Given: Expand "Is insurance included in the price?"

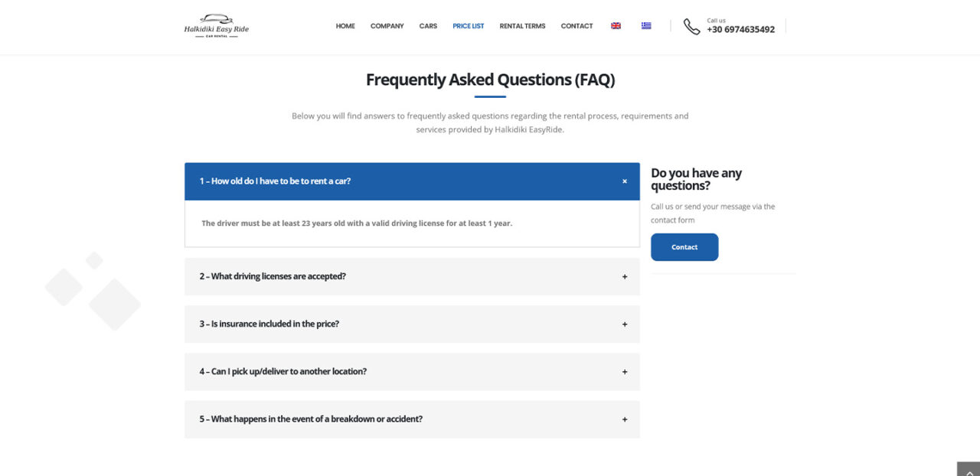Looking at the screenshot, I should point(412,324).
